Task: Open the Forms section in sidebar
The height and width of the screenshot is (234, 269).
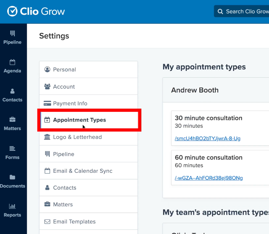Action: pyautogui.click(x=12, y=153)
